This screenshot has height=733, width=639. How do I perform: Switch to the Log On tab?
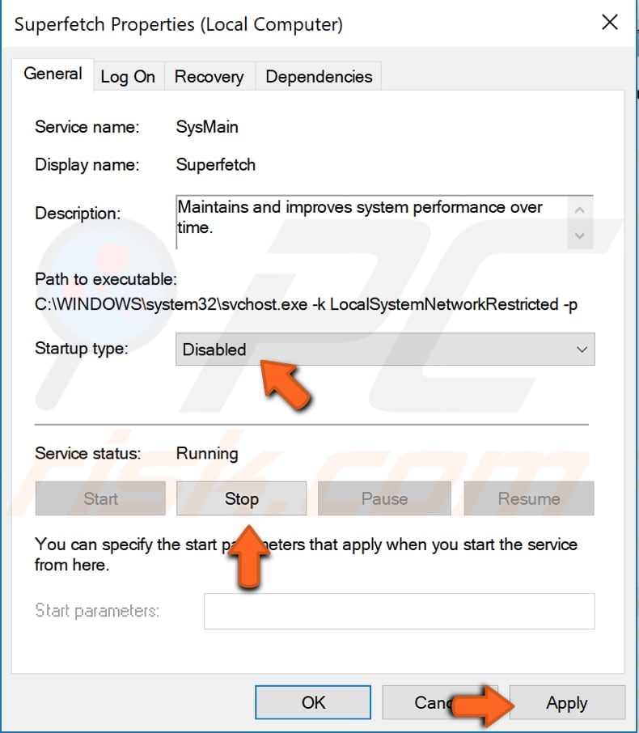(x=128, y=76)
